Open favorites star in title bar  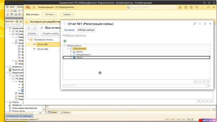191,7
